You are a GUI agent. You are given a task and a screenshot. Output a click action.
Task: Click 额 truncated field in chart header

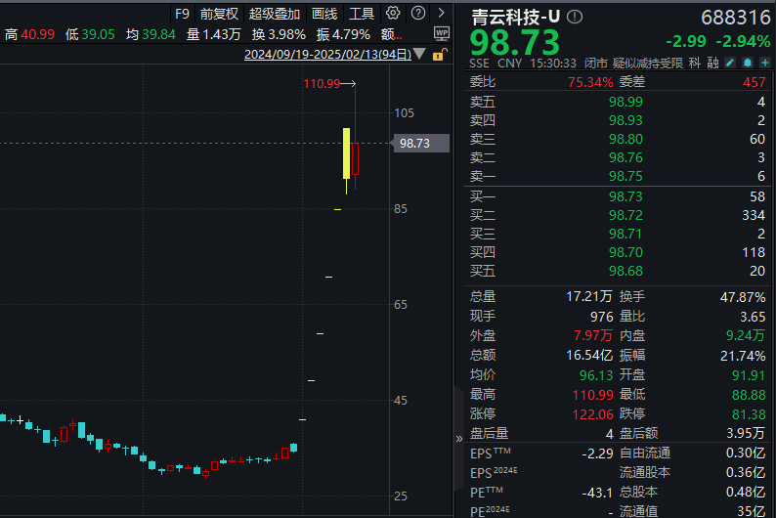coord(391,34)
